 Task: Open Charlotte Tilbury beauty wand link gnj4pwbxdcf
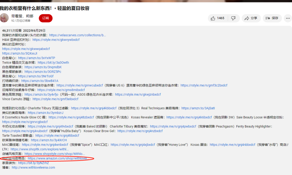tap(173, 126)
